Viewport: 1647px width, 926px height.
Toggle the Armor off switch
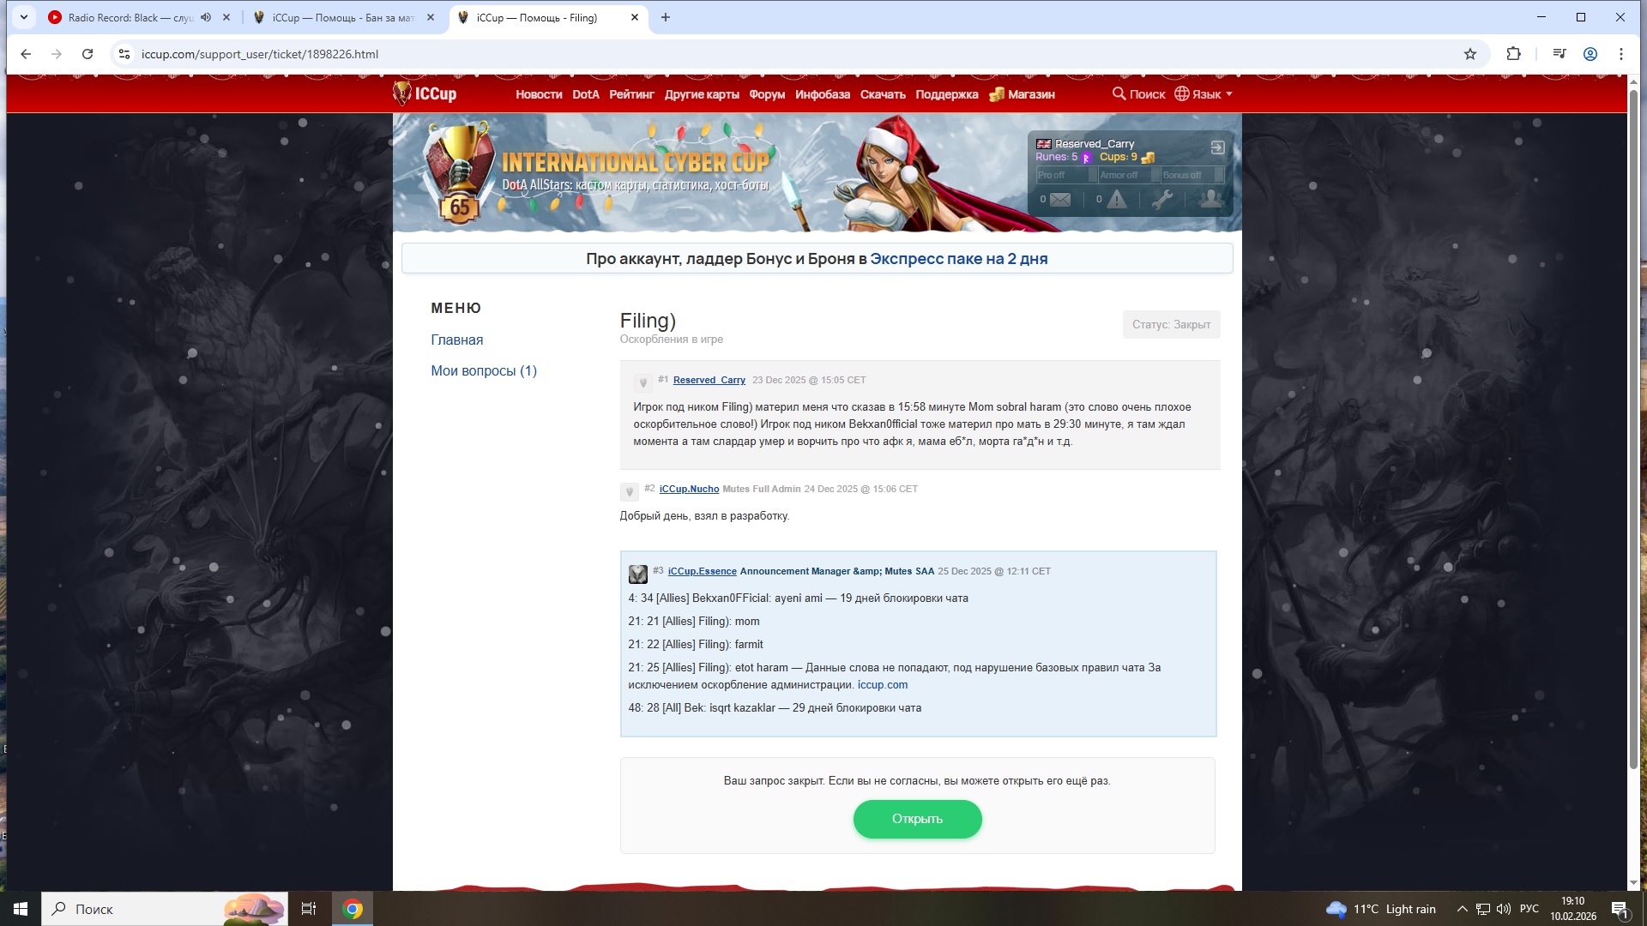point(1129,175)
